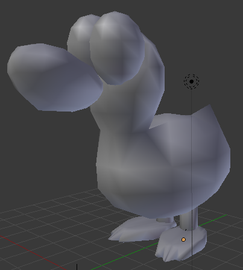
Task: Click the rounded rear end of duck's body
Action: [217, 161]
